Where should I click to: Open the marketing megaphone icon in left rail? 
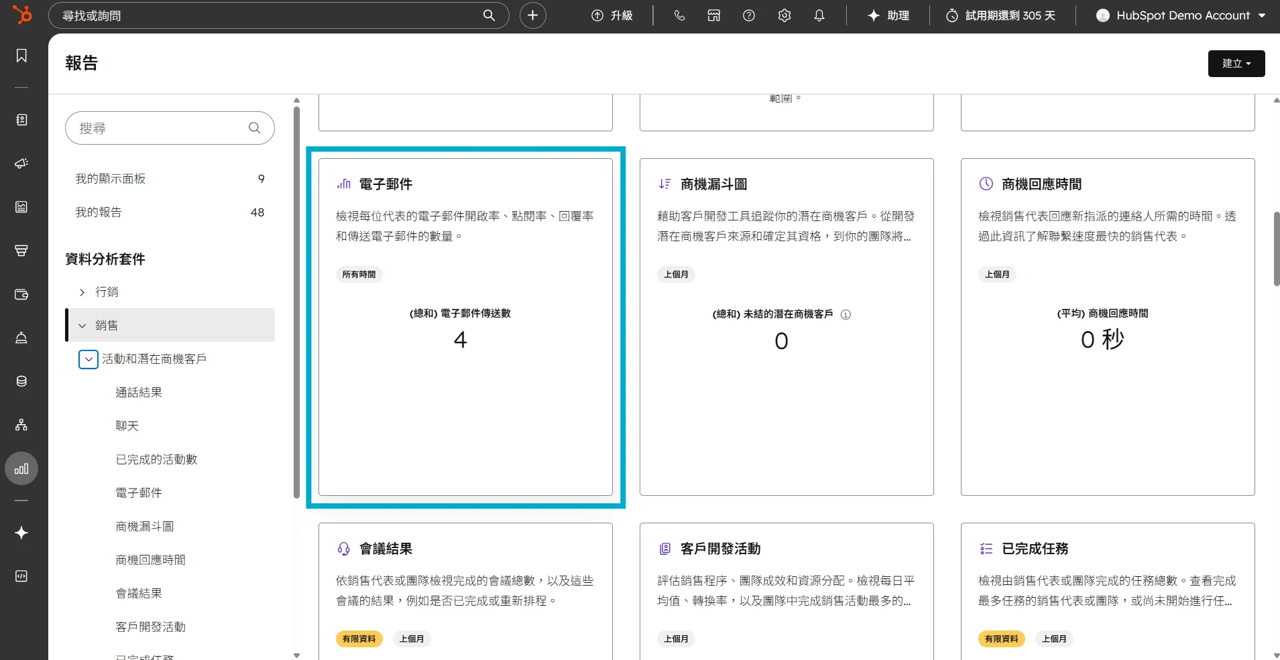[21, 163]
